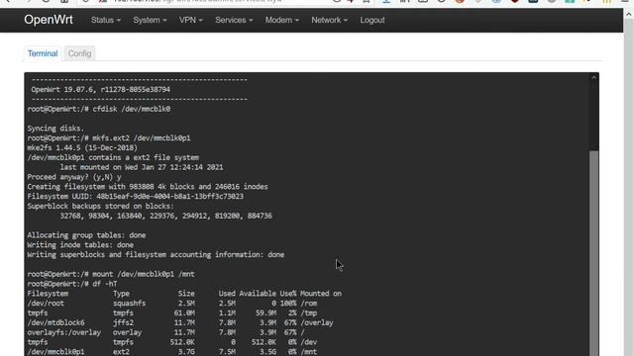Open the VPN dropdown menu
This screenshot has width=634, height=356.
click(x=191, y=20)
